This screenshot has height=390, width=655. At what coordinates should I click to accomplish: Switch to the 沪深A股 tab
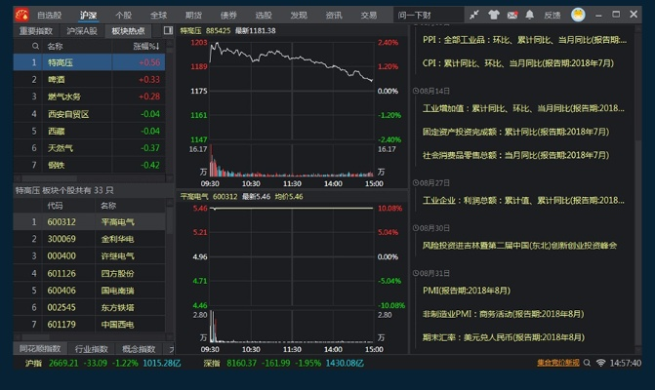point(82,31)
